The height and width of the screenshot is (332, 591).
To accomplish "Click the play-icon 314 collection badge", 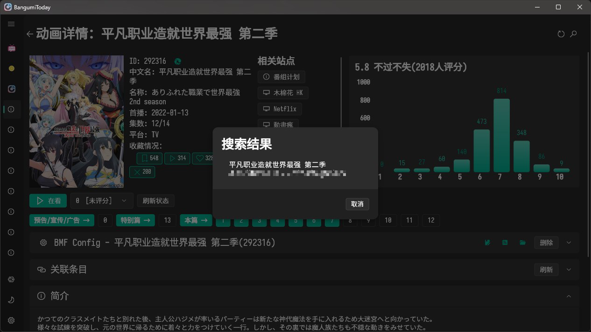I will click(178, 158).
